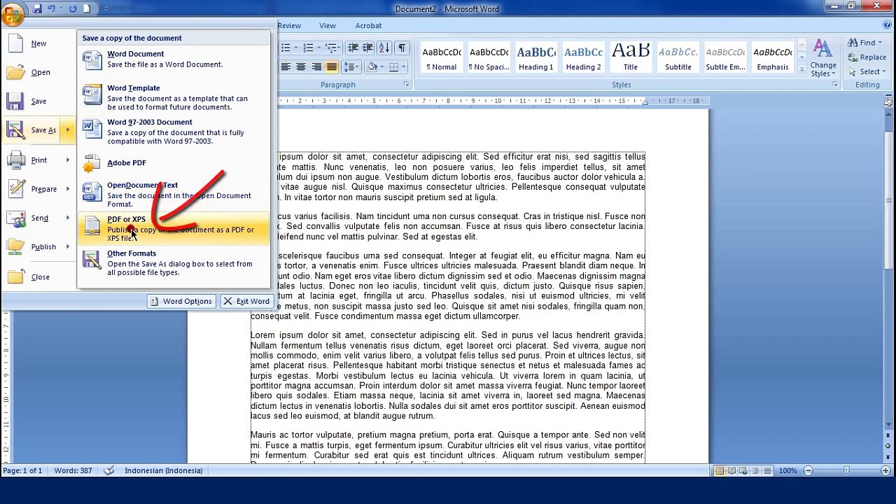
Task: Choose New in the Office menu
Action: pos(38,43)
